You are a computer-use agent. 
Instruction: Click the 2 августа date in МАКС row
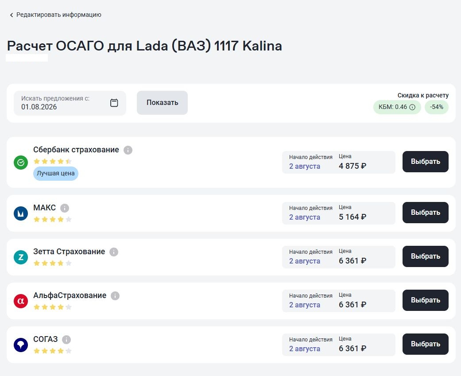tap(305, 217)
